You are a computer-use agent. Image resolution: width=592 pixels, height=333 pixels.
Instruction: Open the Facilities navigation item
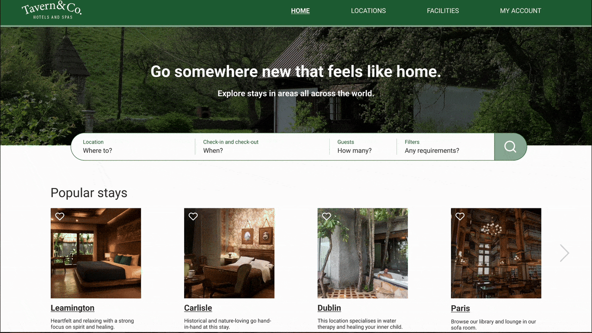(443, 11)
